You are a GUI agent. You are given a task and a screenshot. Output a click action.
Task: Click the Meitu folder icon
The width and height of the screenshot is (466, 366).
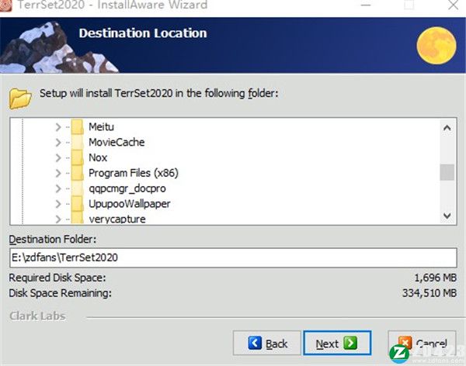click(78, 127)
